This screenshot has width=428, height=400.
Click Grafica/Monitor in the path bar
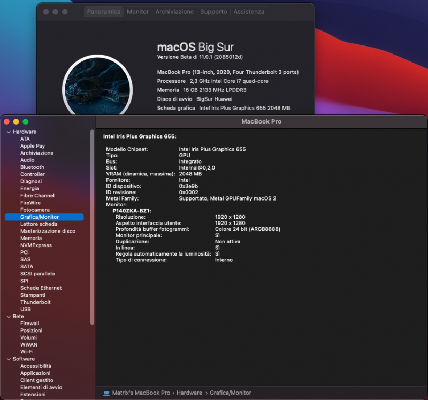[x=231, y=393]
